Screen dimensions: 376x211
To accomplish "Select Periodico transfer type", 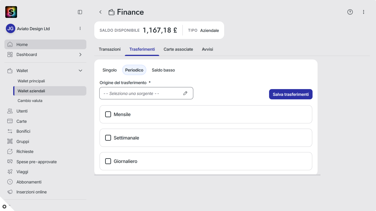I will 134,70.
